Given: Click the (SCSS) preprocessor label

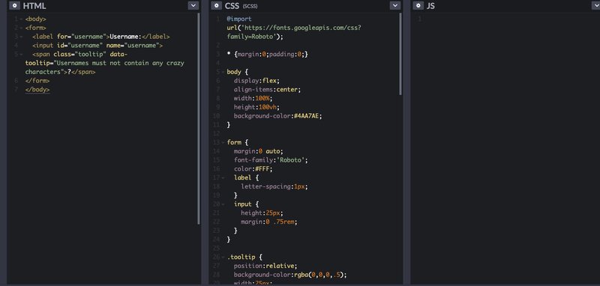Looking at the screenshot, I should click(250, 7).
